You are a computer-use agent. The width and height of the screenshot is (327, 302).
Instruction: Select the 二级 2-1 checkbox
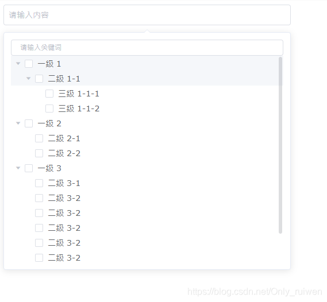(x=39, y=138)
